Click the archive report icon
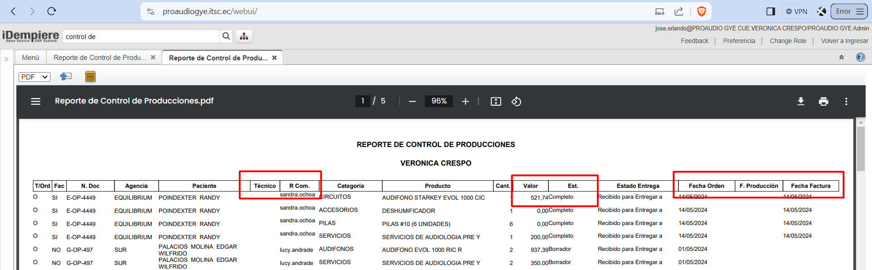Image resolution: width=872 pixels, height=270 pixels. click(x=90, y=77)
